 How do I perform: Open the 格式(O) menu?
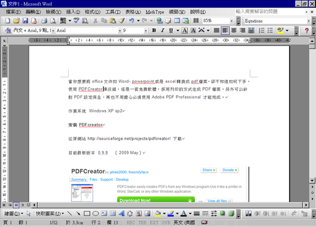[x=93, y=12]
